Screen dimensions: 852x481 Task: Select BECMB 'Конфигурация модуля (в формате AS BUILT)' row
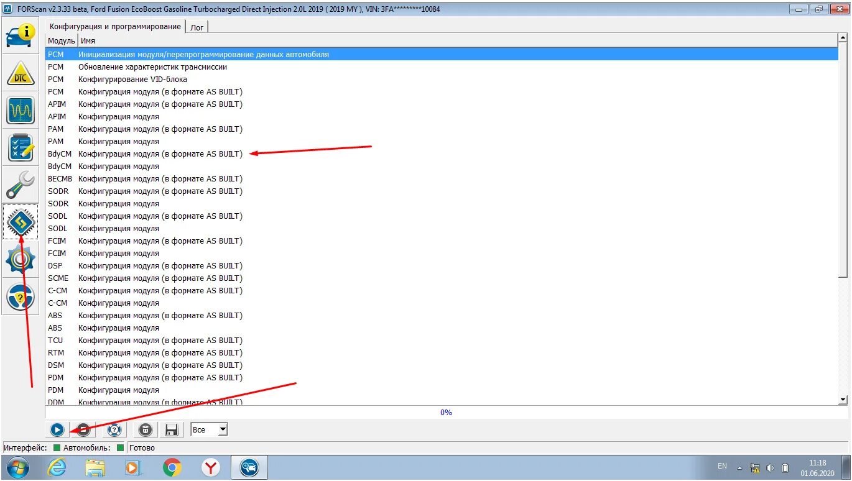(442, 178)
